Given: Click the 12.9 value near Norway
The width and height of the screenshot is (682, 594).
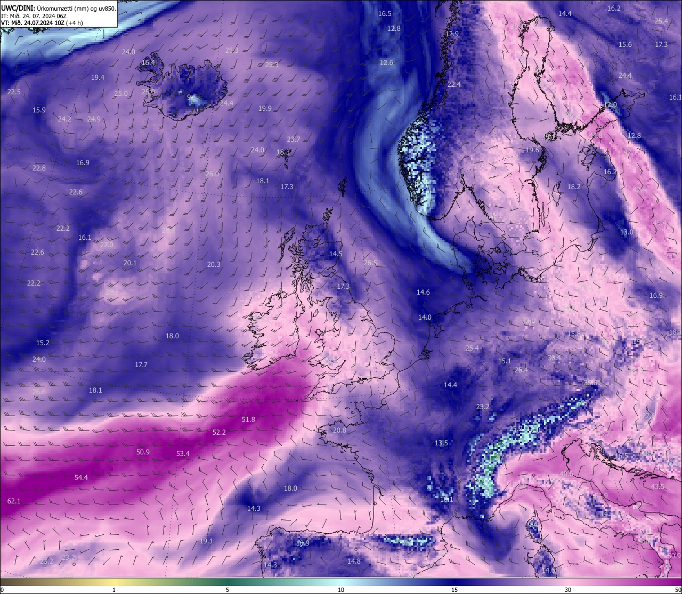Looking at the screenshot, I should coord(452,34).
